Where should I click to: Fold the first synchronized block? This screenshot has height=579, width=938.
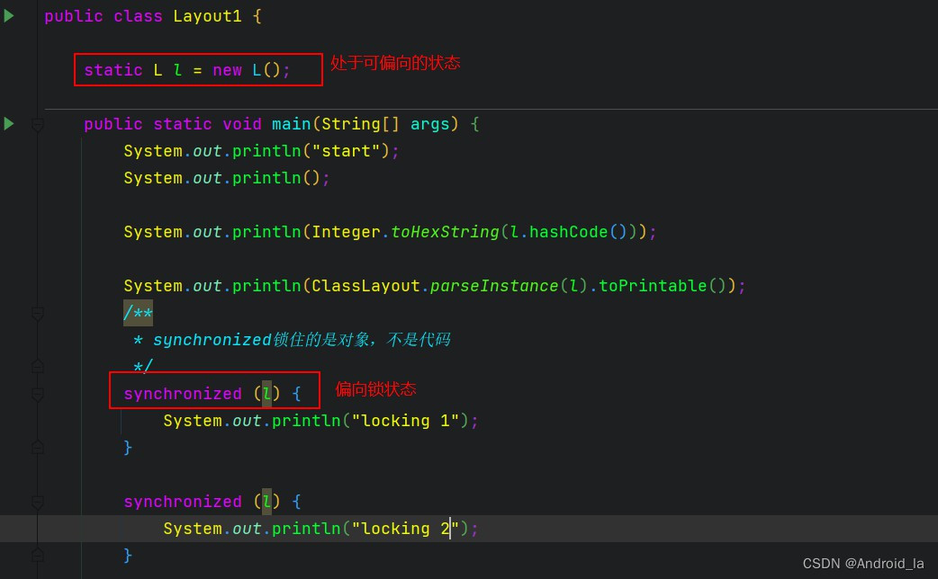(x=38, y=394)
